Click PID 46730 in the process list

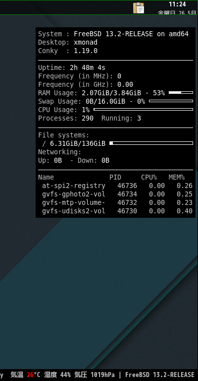[x=127, y=211]
